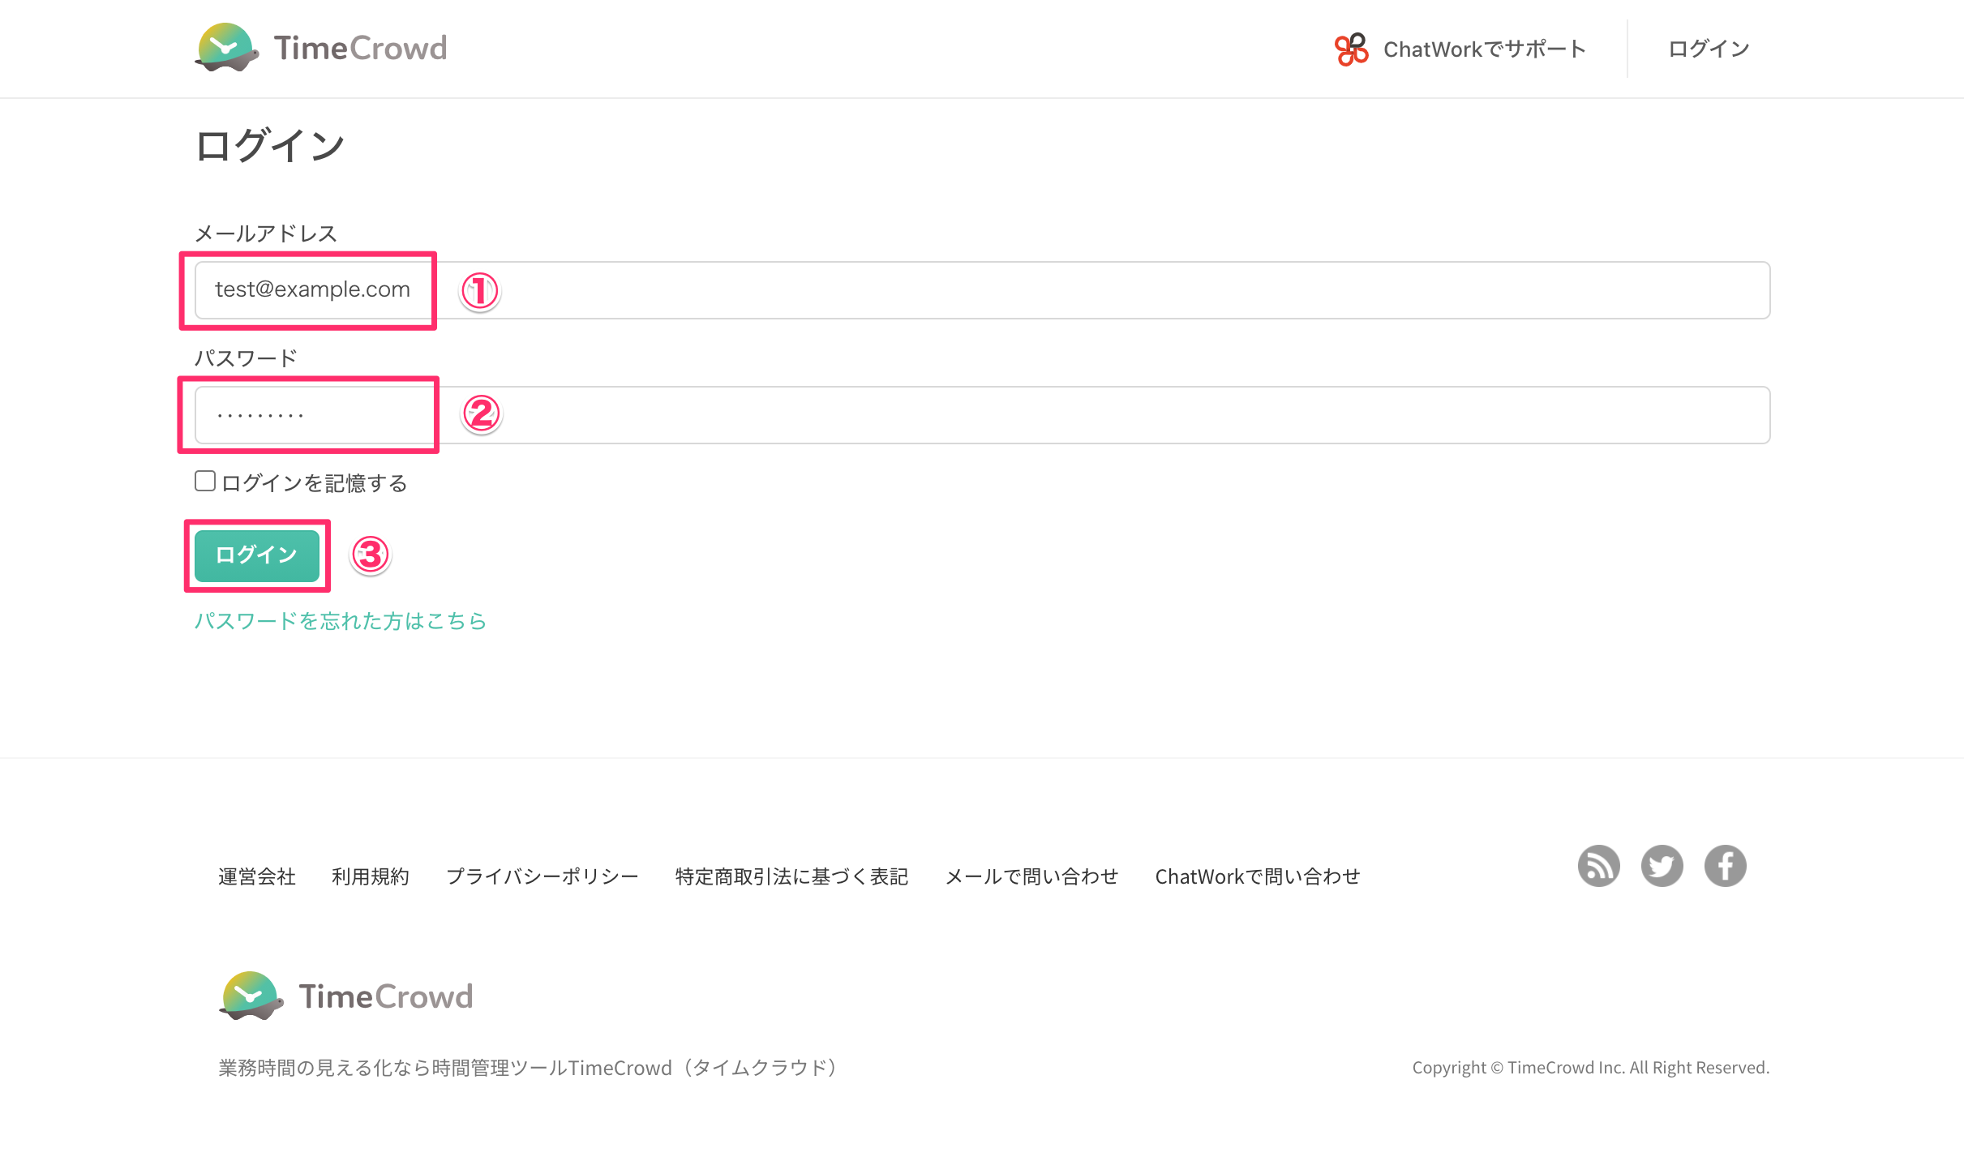Open the プライバシーポリシー footer link

(x=542, y=876)
